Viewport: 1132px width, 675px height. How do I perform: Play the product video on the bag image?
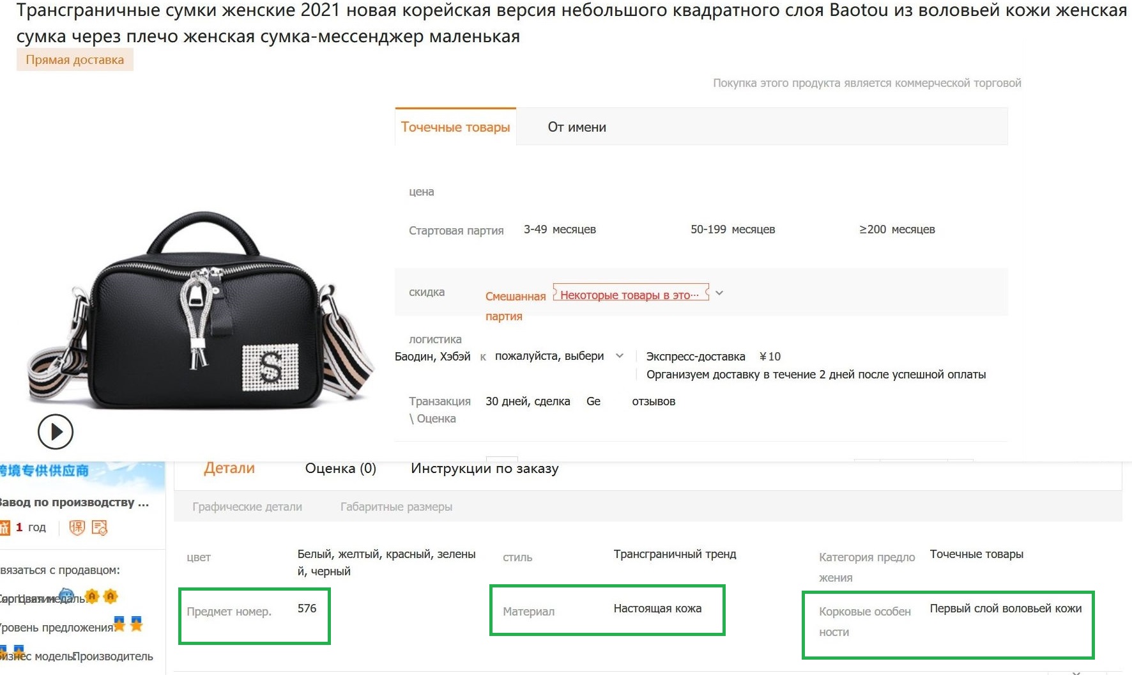[56, 432]
